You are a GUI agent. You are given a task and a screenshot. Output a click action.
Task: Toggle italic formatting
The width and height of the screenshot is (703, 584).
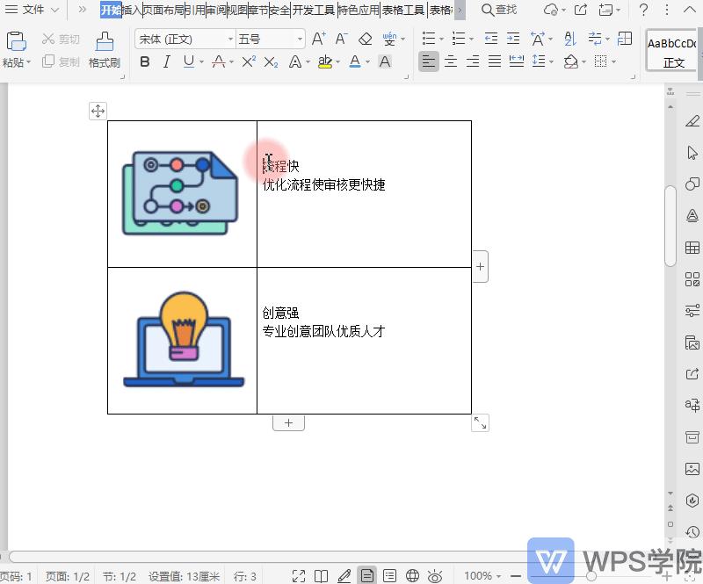165,62
